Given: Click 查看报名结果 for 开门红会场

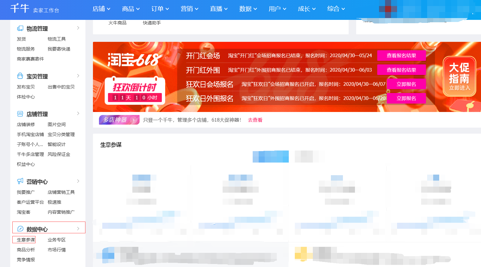Looking at the screenshot, I should click(x=402, y=55).
